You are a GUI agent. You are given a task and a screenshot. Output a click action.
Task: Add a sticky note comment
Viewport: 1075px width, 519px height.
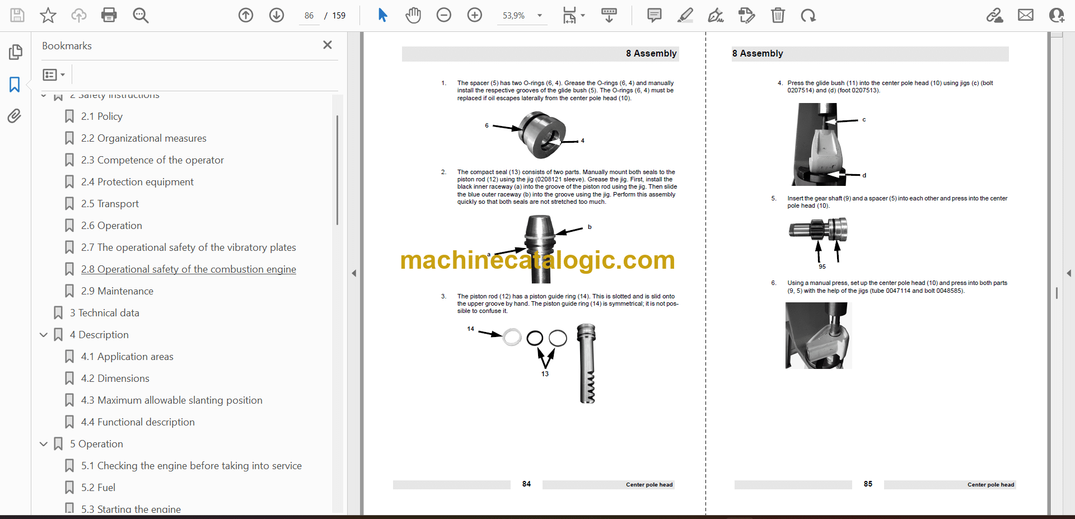pyautogui.click(x=654, y=15)
